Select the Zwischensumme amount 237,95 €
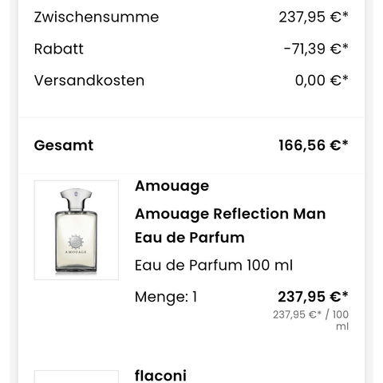 (314, 17)
